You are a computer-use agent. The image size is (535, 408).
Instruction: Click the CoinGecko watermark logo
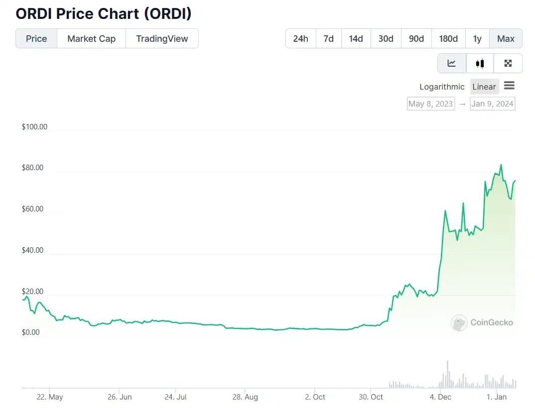tap(482, 323)
